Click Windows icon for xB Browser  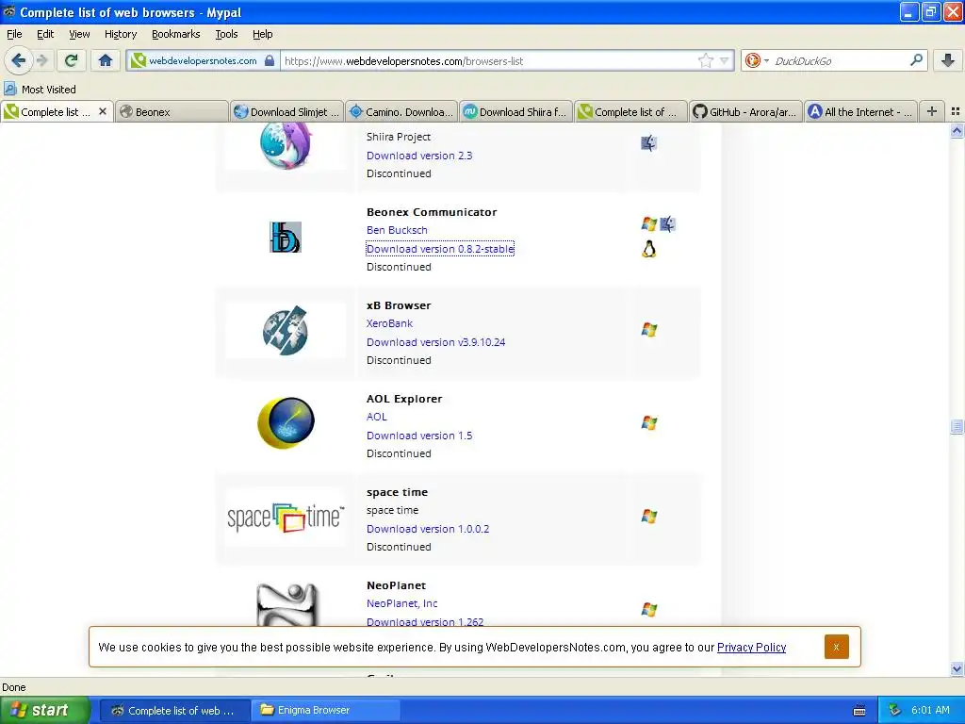click(x=648, y=330)
